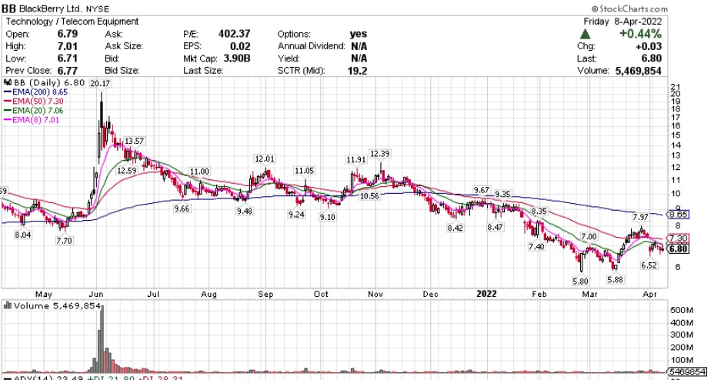This screenshot has height=380, width=711.
Task: Click the 8.42 December low label
Action: point(456,228)
